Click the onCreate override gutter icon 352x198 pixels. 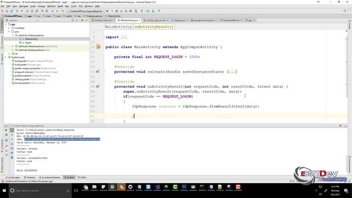pyautogui.click(x=98, y=71)
